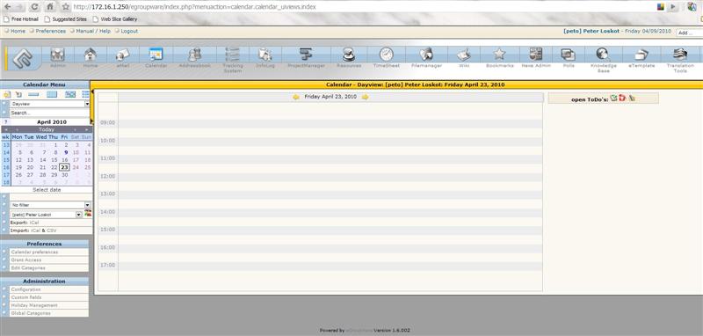This screenshot has width=703, height=336.
Task: Open the Free Hotmail bookmark
Action: [x=21, y=19]
